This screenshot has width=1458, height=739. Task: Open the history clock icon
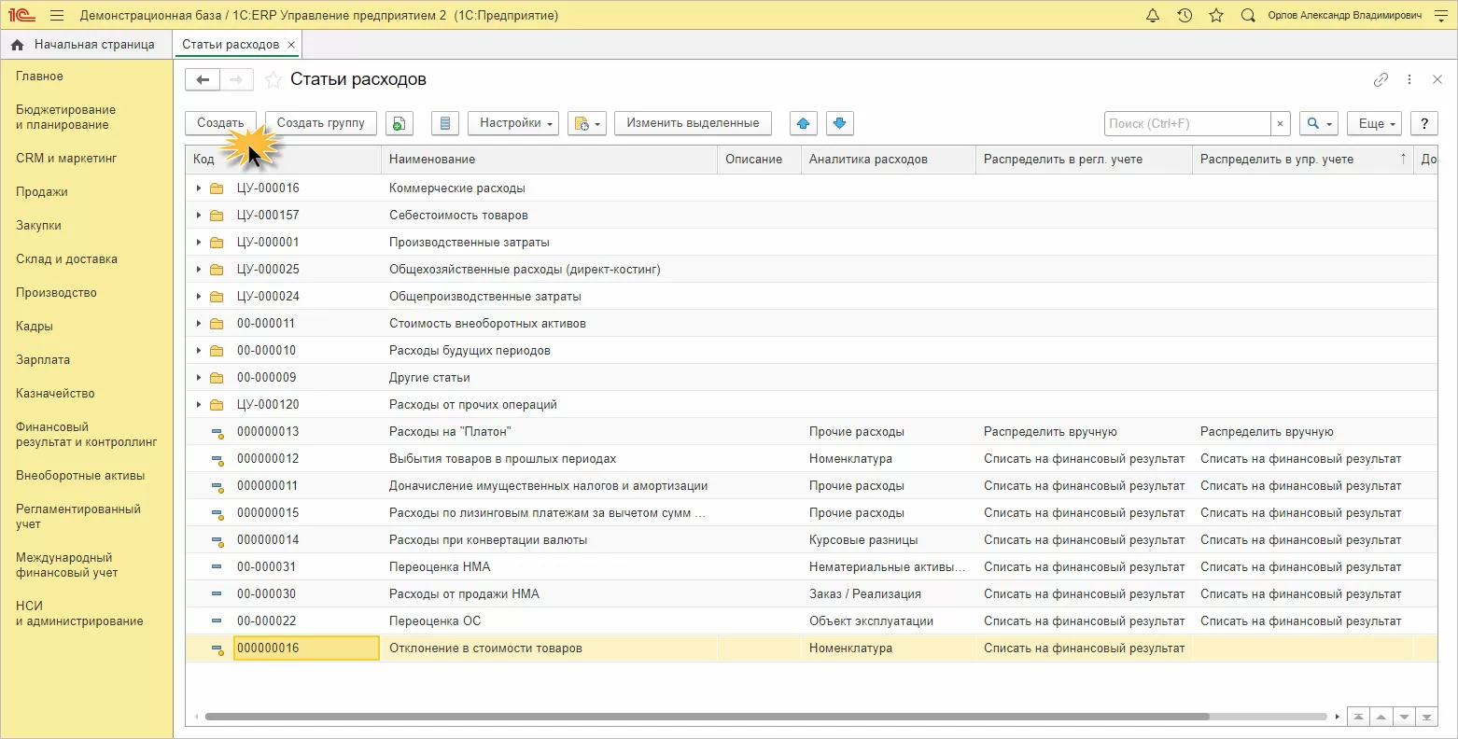(x=1185, y=16)
